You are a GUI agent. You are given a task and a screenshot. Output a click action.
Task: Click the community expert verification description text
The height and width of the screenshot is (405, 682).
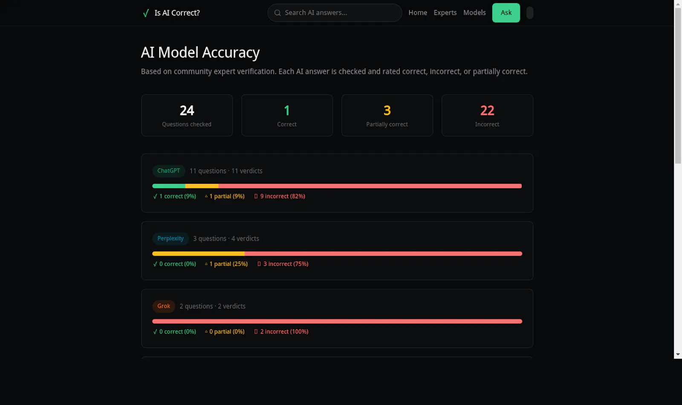point(334,72)
